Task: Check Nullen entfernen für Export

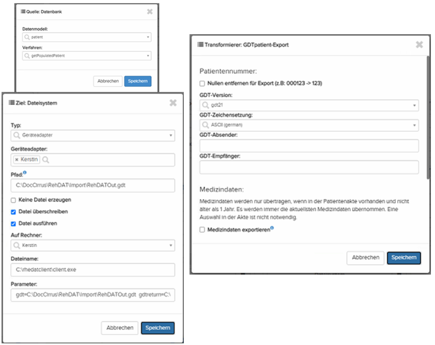Action: 203,83
